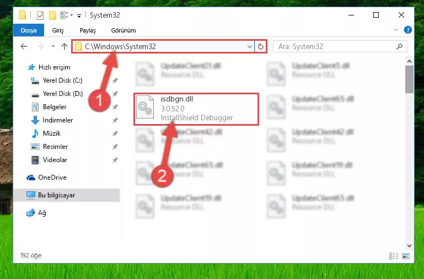Select Ağ in navigation pane
424x279 pixels.
[x=36, y=213]
